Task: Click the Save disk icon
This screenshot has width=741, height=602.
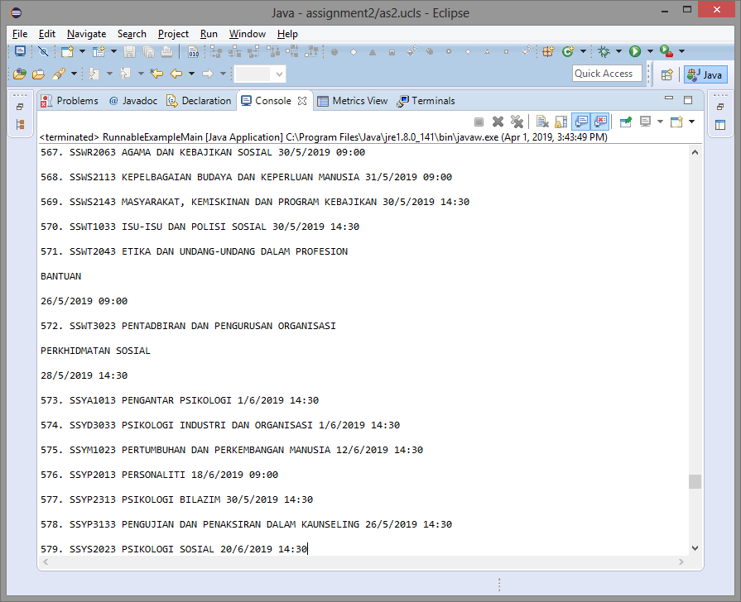Action: click(129, 51)
